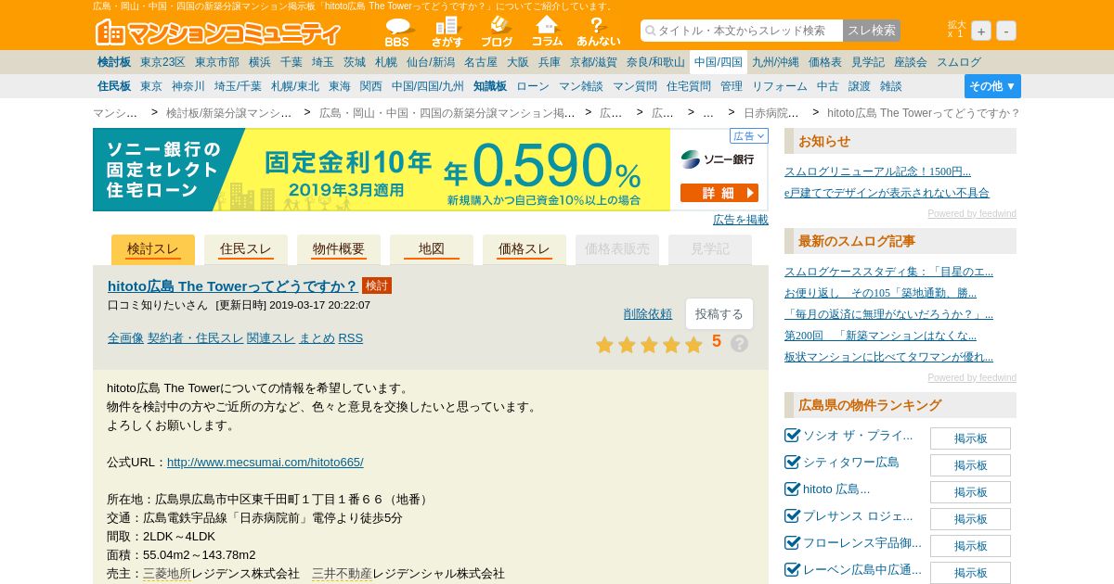This screenshot has width=1114, height=584.
Task: Select 東京23区 in the 検討板 menu
Action: click(x=162, y=62)
